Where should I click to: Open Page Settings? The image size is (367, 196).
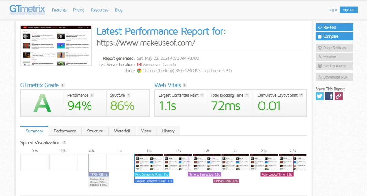(334, 48)
